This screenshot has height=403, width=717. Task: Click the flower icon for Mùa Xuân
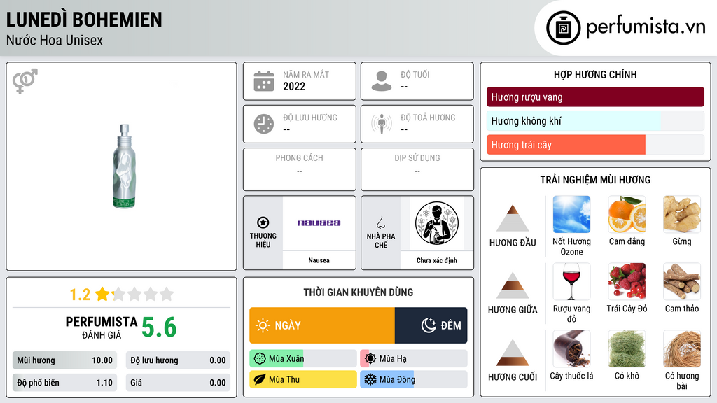[260, 359]
